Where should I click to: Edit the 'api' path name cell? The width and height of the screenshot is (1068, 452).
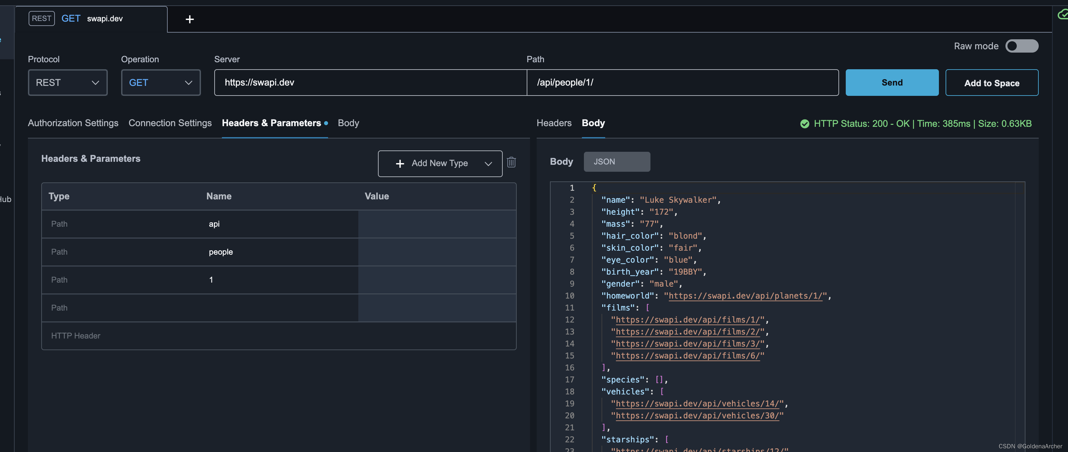pyautogui.click(x=279, y=224)
